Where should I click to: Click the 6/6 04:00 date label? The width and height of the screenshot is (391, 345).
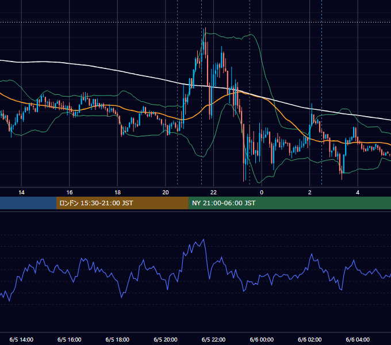point(358,339)
